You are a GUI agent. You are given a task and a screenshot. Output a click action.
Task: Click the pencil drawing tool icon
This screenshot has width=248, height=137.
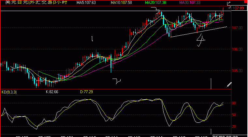pyautogui.click(x=229, y=84)
